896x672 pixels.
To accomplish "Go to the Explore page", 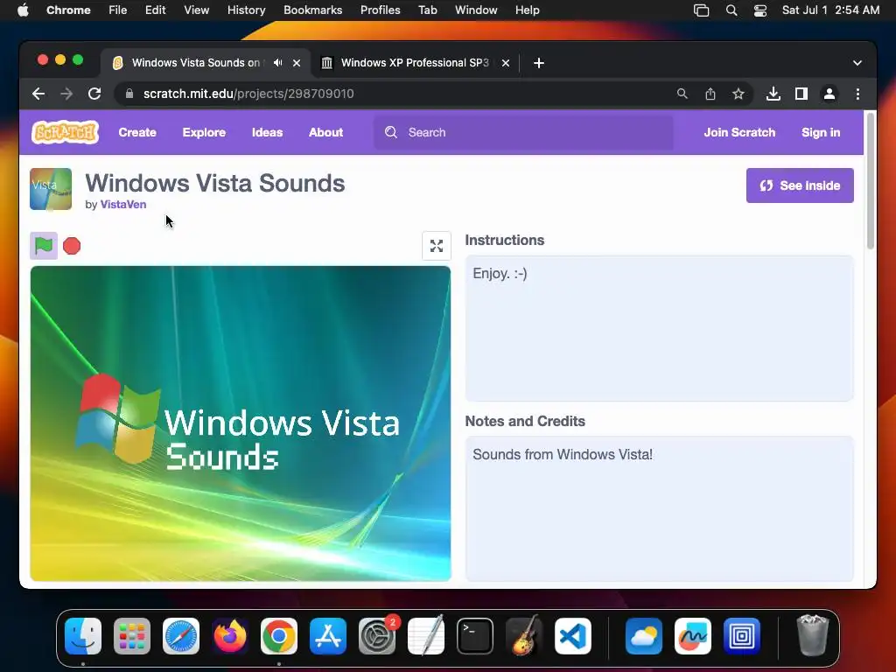I will click(204, 132).
